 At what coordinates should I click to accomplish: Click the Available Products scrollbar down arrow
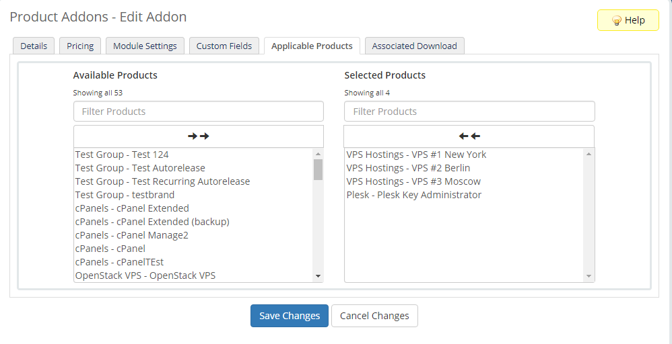click(318, 276)
